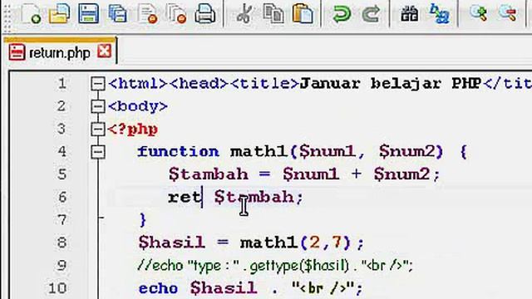
Task: Click 'function' keyword on line 4
Action: point(179,151)
